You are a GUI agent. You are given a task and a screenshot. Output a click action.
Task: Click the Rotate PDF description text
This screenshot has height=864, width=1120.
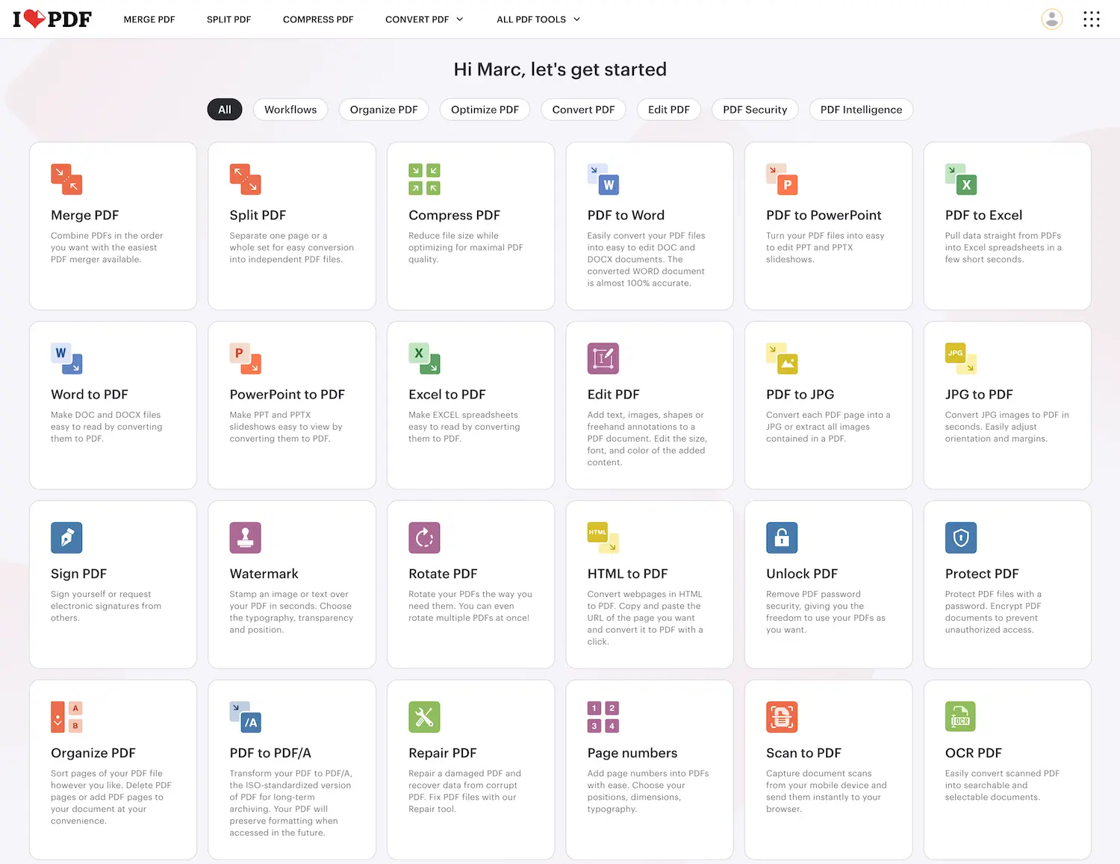(x=470, y=606)
